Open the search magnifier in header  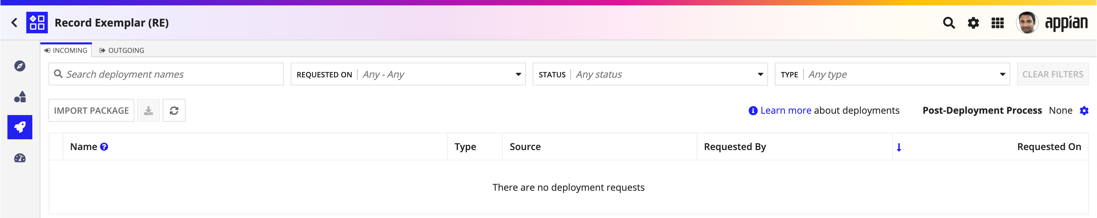pyautogui.click(x=949, y=23)
